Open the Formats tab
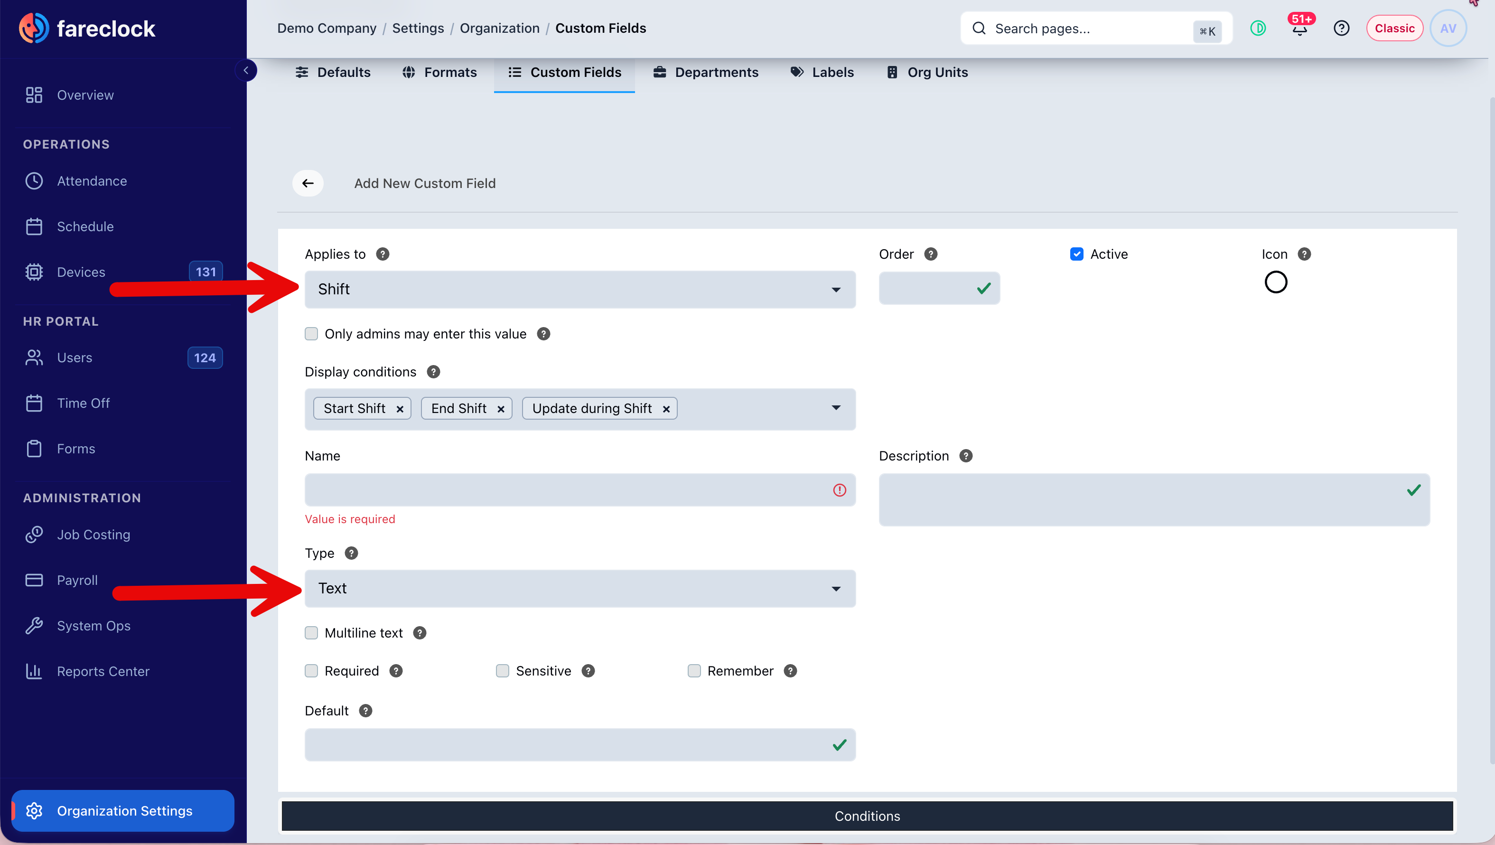This screenshot has height=845, width=1495. (x=439, y=73)
